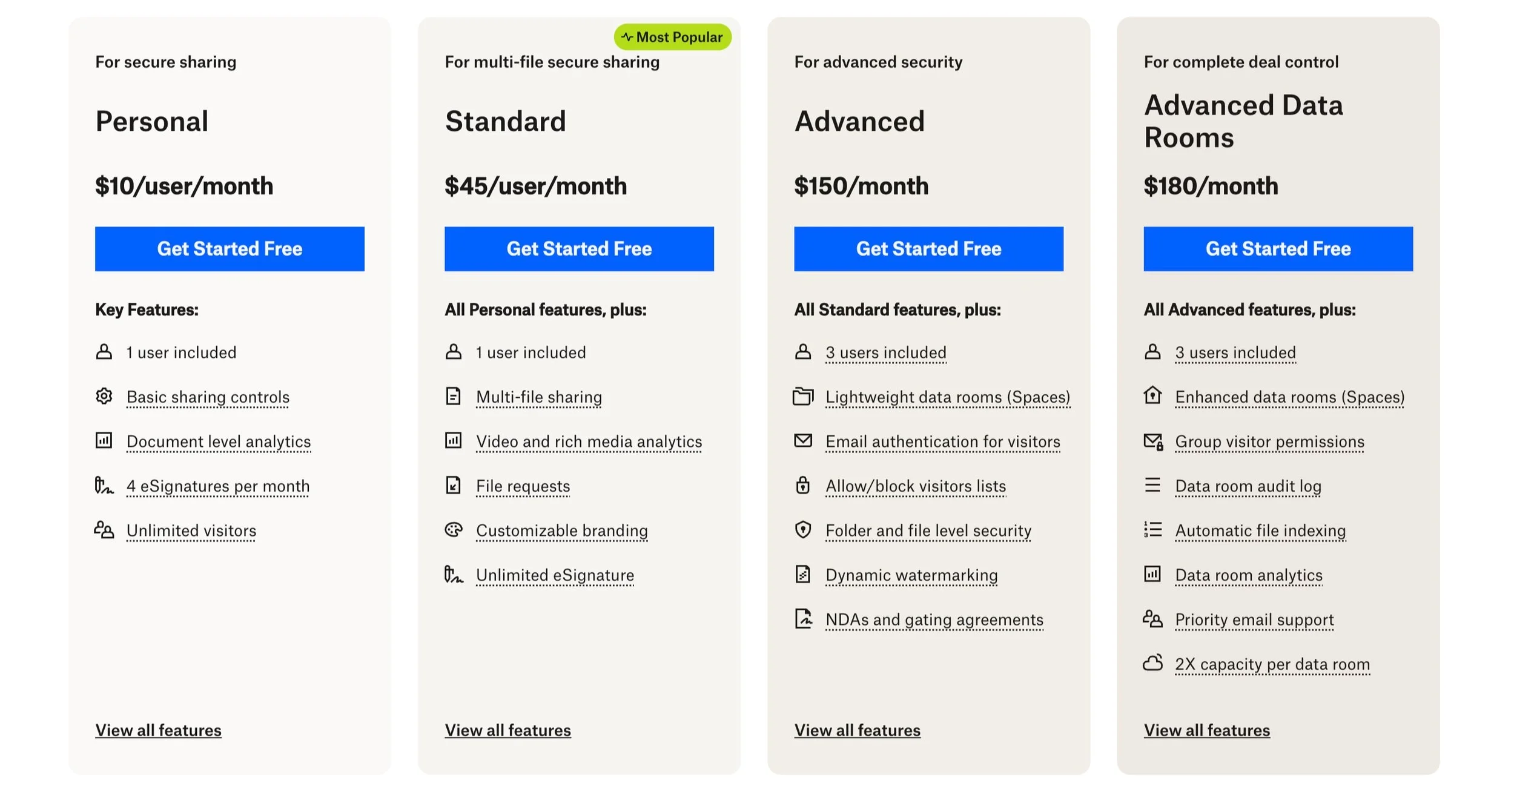This screenshot has width=1514, height=792.
Task: Open View all features under Personal
Action: (x=158, y=730)
